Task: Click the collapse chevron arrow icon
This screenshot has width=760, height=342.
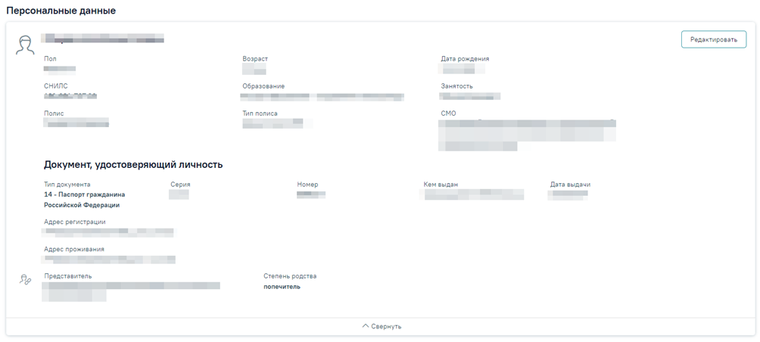Action: [366, 326]
